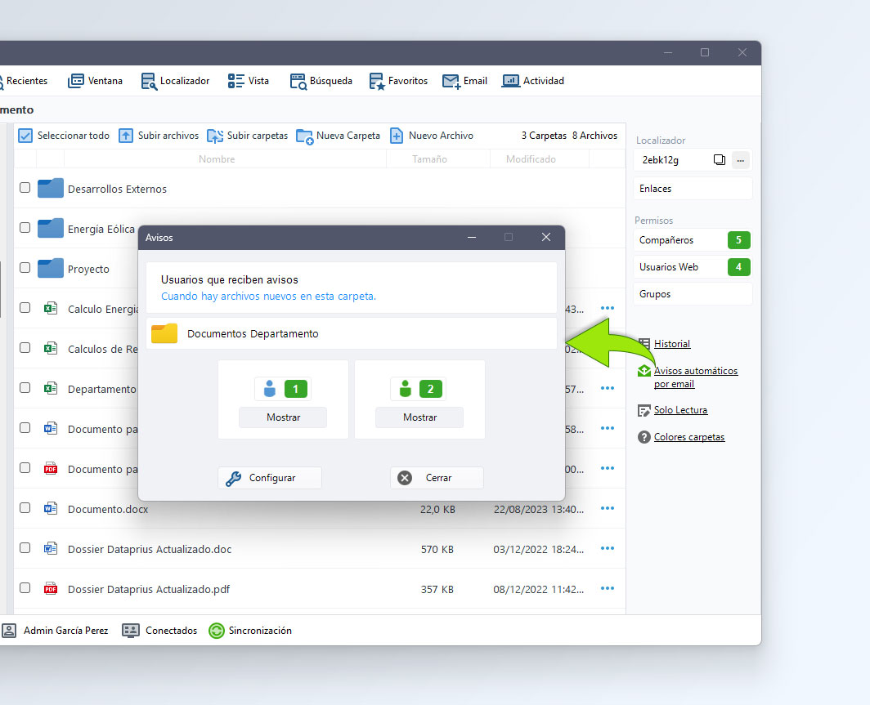Copy the locator code 2ebk12g icon

coord(719,160)
